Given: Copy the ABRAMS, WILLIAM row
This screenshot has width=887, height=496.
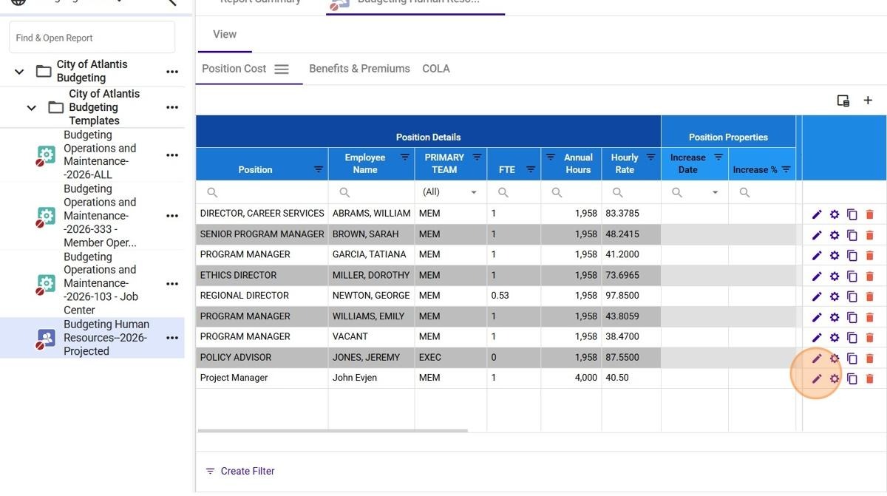Looking at the screenshot, I should [852, 214].
